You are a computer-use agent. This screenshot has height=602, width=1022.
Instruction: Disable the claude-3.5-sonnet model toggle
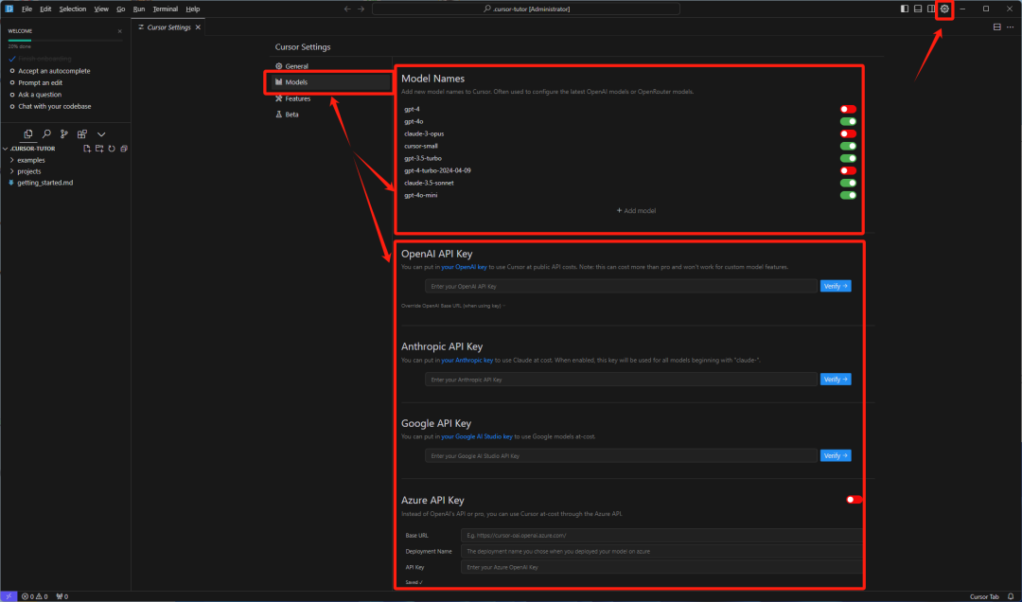(848, 183)
